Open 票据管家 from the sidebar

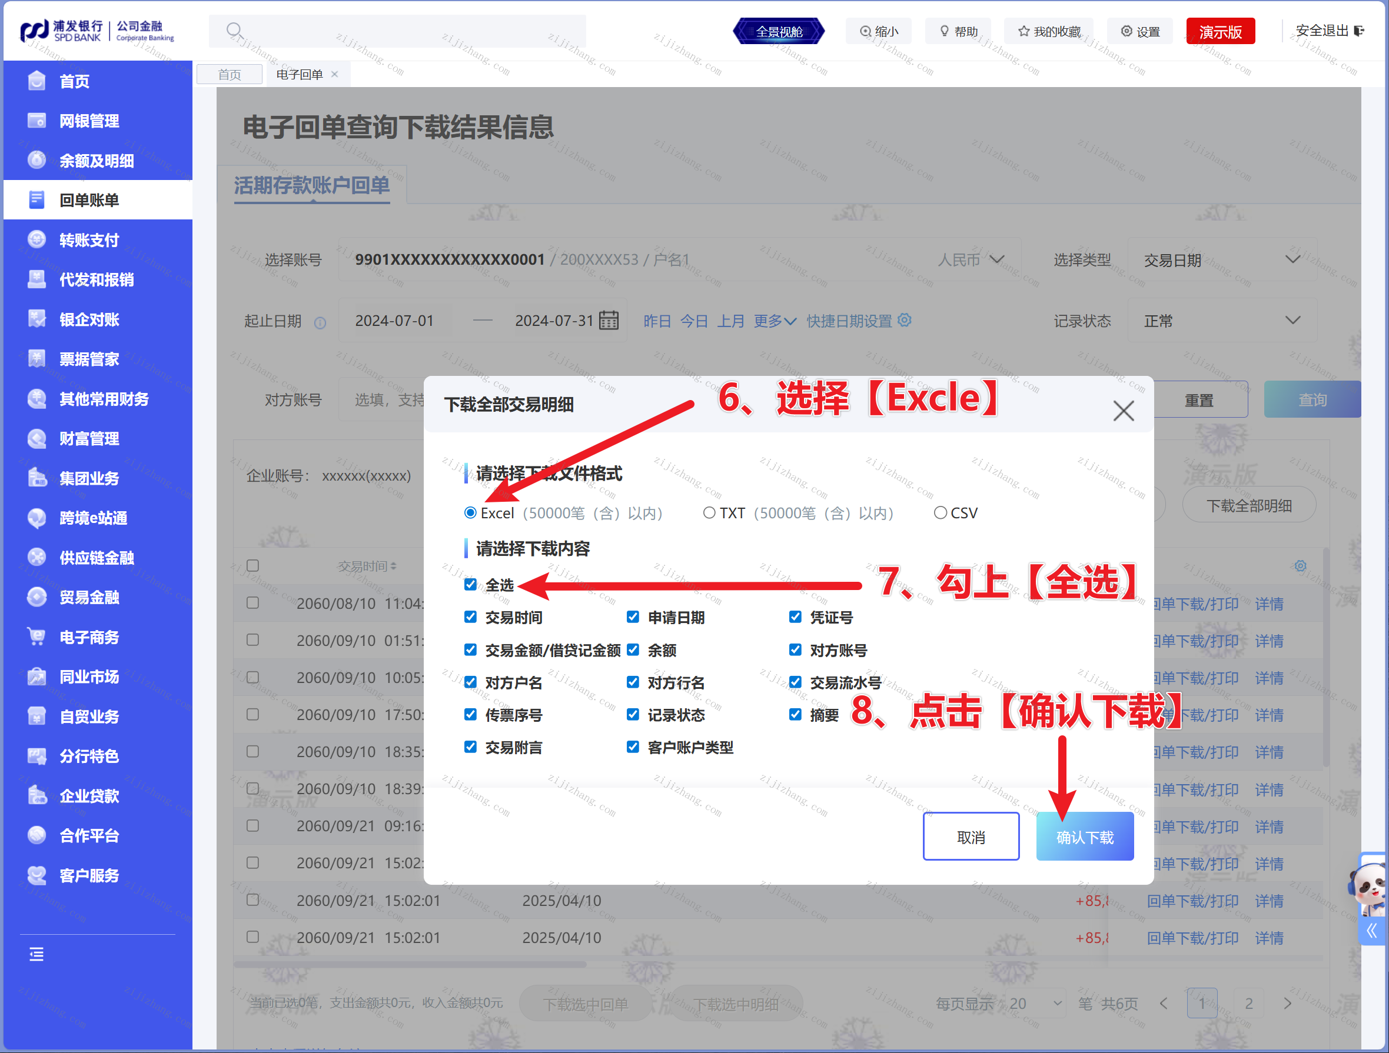coord(88,359)
